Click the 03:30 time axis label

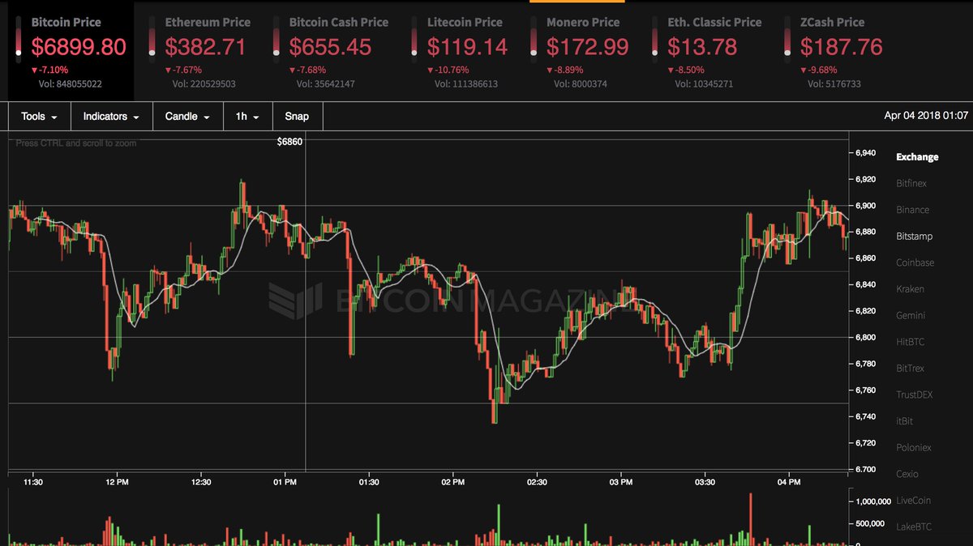(x=705, y=482)
